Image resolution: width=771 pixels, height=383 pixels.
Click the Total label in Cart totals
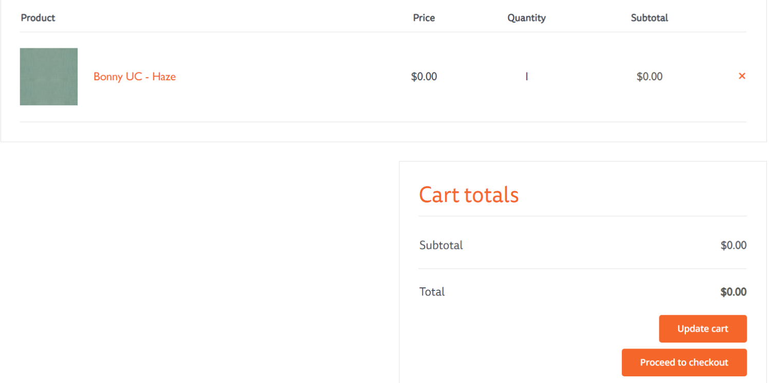(x=432, y=291)
